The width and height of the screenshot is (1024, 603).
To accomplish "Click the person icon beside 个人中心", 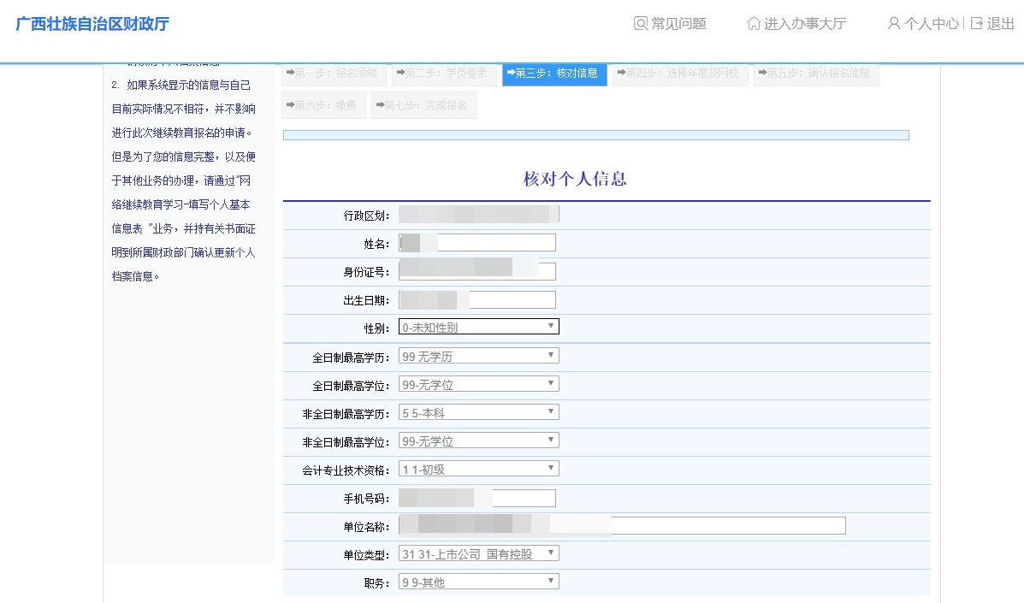I will tap(895, 23).
